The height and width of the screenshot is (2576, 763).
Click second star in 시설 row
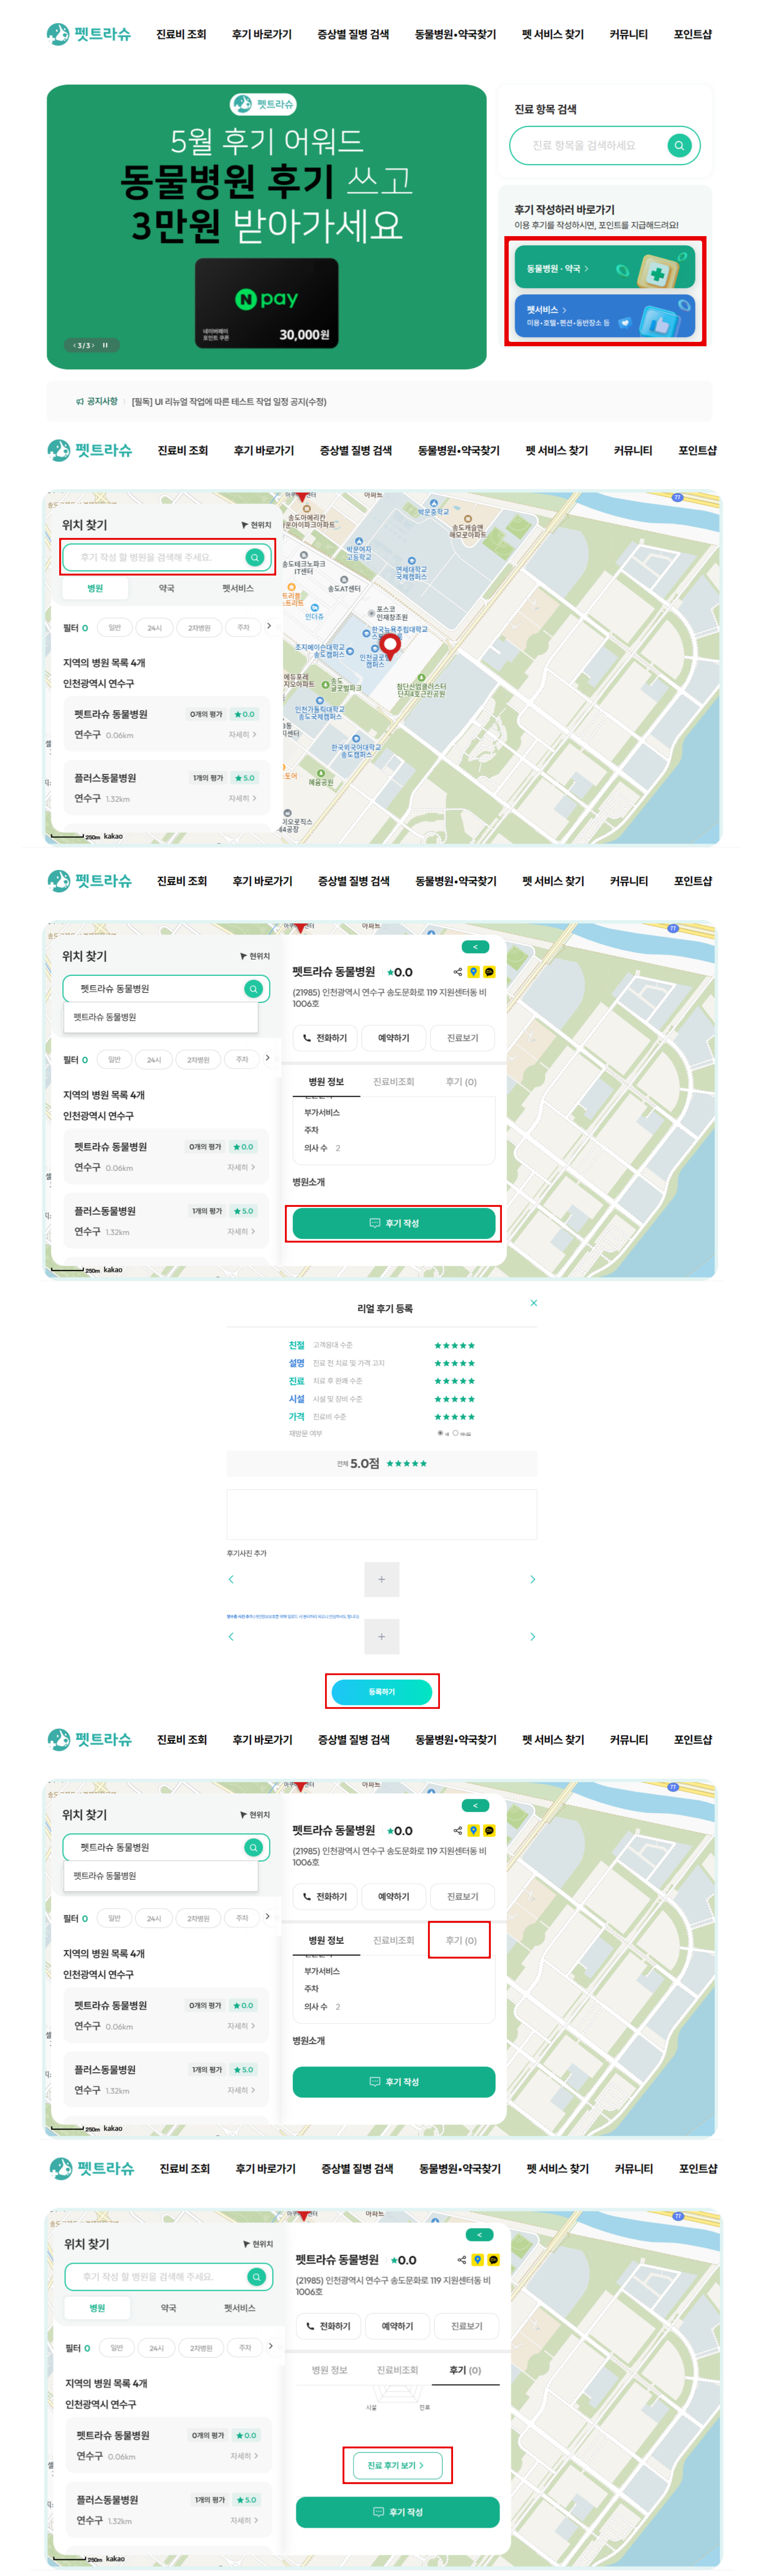(x=446, y=1399)
